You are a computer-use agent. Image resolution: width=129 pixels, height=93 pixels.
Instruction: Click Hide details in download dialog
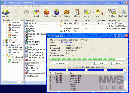pos(59,63)
